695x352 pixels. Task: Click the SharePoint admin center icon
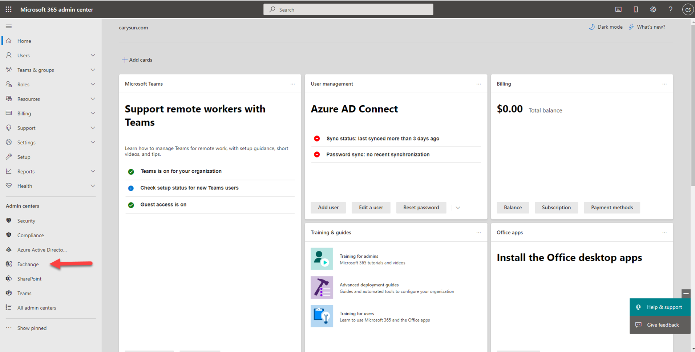coord(9,278)
